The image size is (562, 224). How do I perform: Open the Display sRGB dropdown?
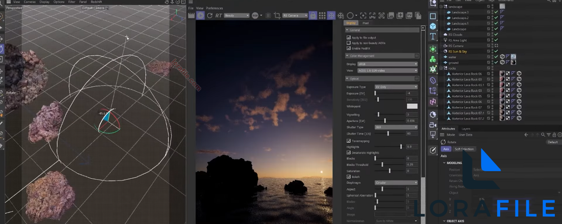(388, 64)
